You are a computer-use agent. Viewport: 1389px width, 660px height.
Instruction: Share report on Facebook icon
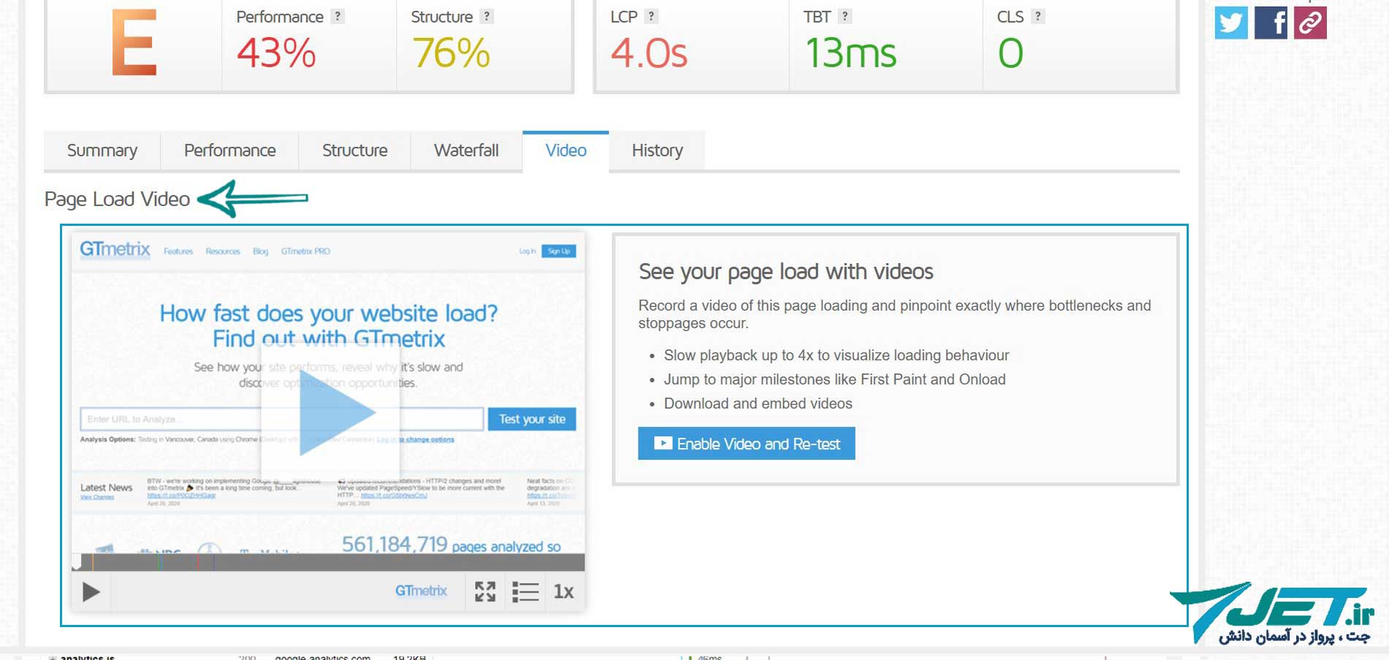[1271, 23]
